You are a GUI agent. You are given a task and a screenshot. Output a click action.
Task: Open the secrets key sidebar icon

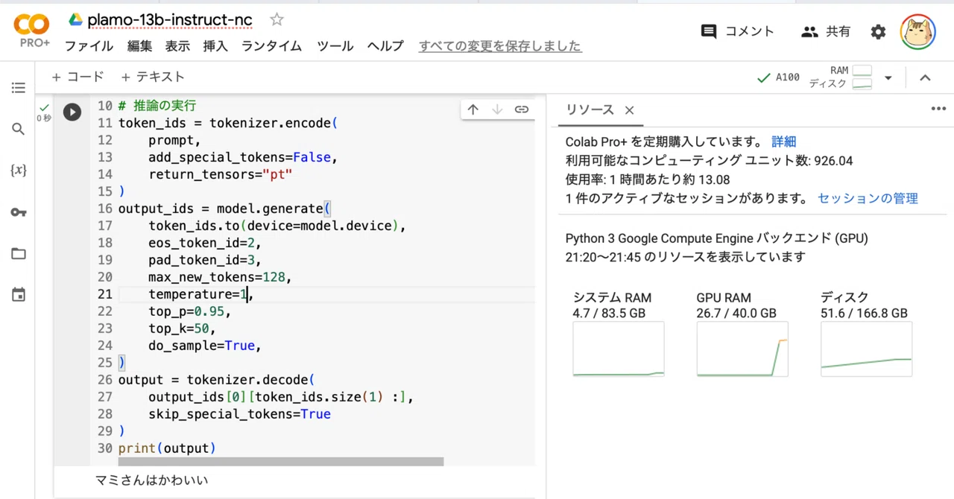(19, 212)
